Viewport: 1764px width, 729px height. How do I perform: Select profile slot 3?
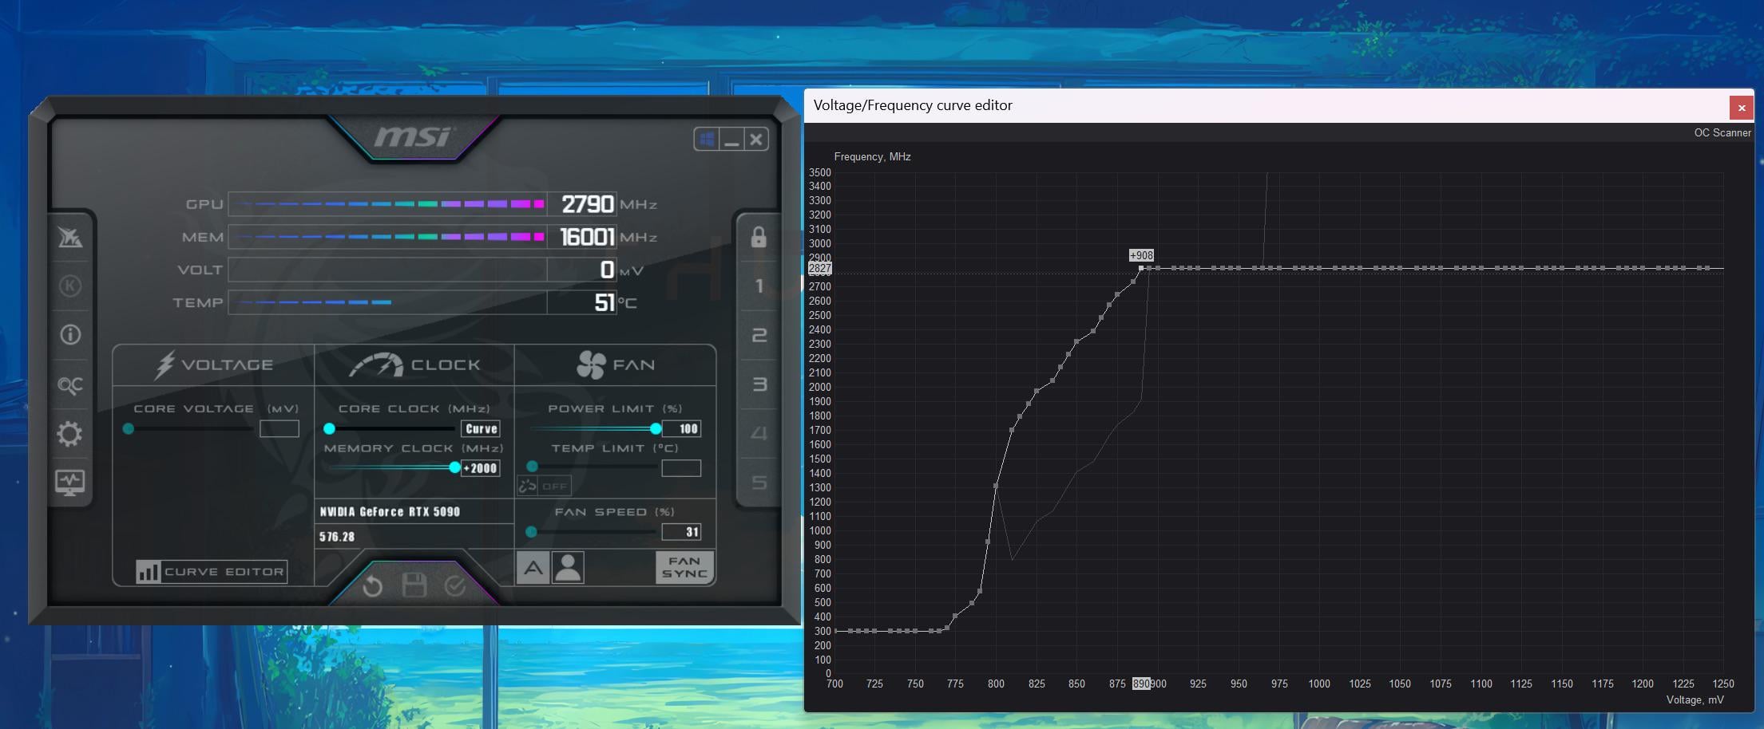tap(759, 384)
